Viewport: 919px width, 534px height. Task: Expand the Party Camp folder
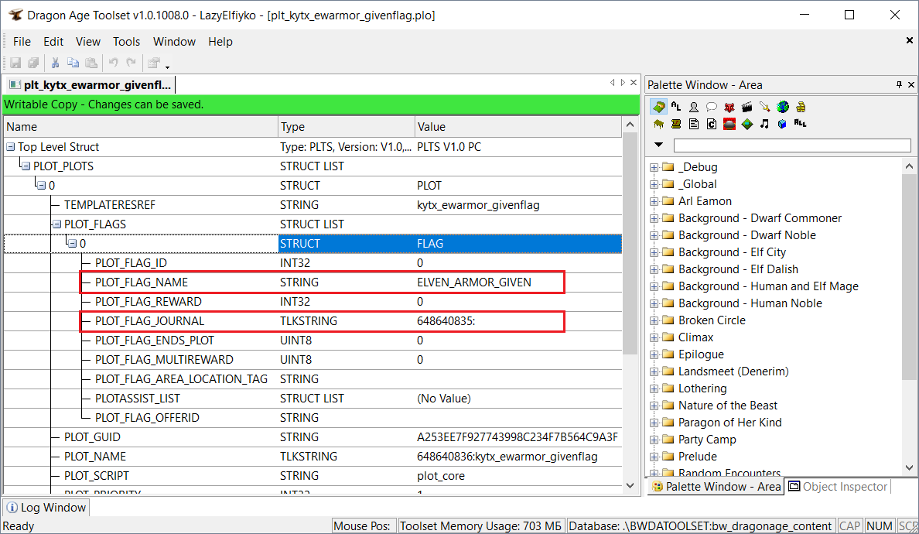[654, 440]
